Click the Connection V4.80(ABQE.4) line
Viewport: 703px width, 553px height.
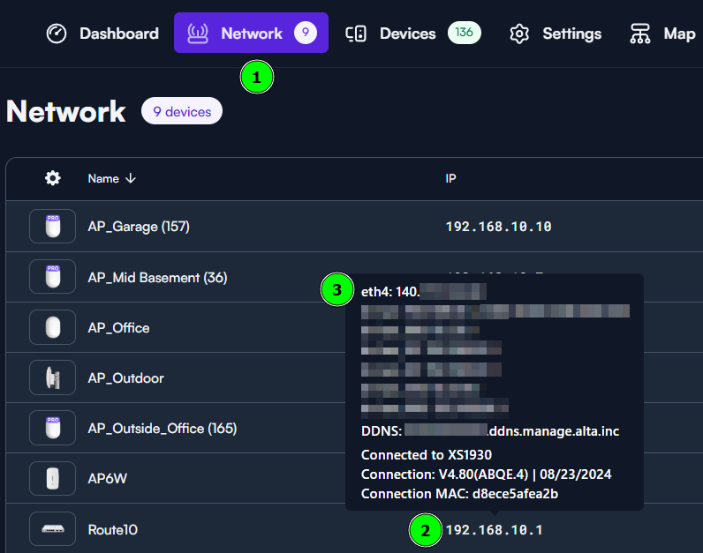pos(486,475)
